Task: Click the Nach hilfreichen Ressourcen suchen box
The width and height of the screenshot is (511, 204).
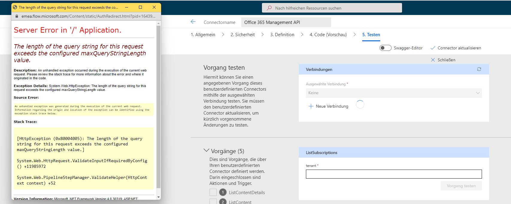Action: point(332,8)
